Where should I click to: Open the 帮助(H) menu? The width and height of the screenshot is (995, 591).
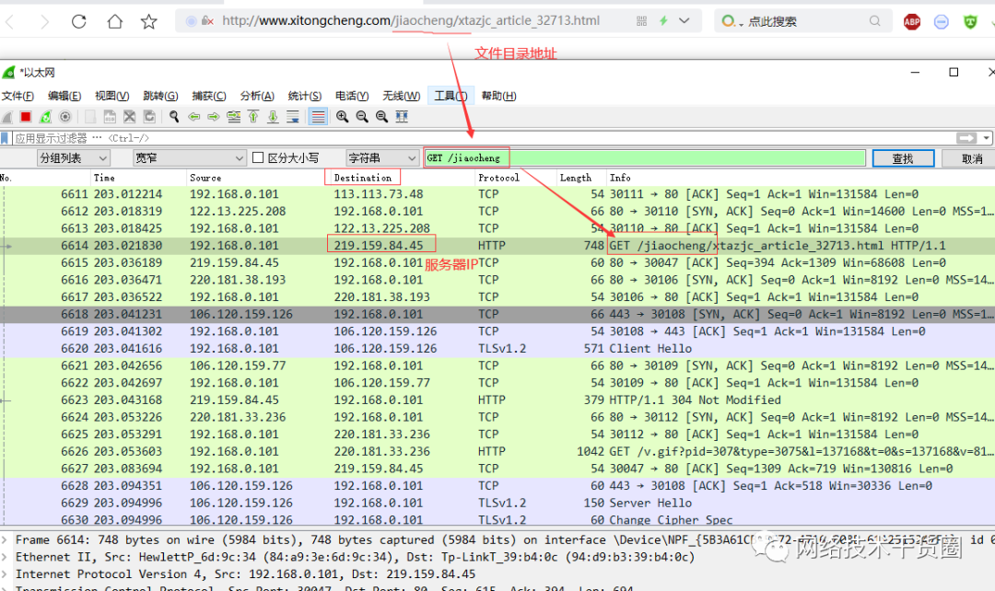click(x=498, y=96)
